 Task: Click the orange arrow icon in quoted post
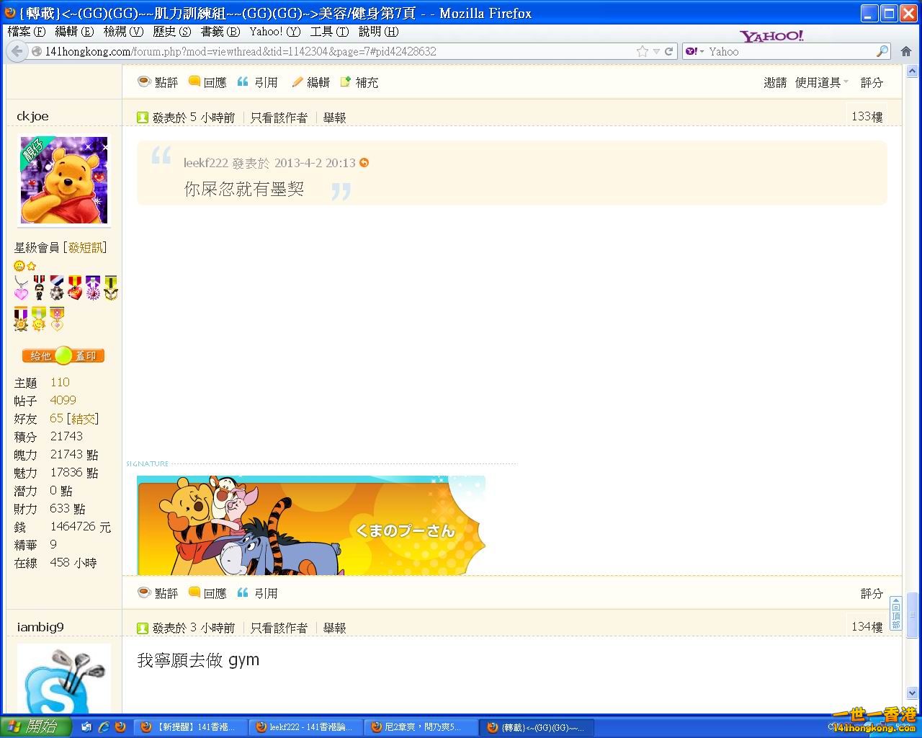click(364, 163)
